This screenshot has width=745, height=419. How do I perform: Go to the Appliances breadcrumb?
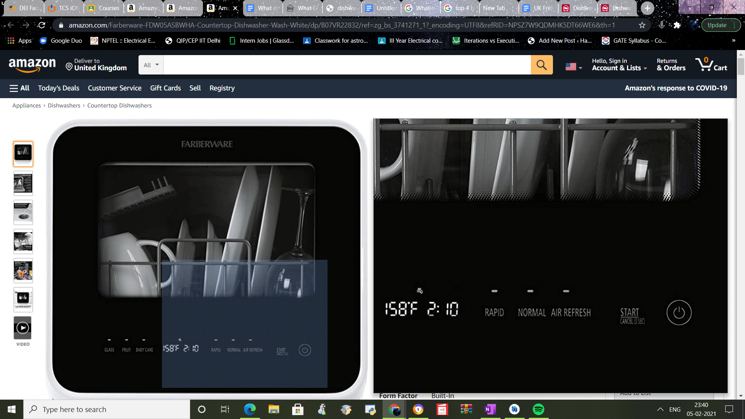pos(26,106)
